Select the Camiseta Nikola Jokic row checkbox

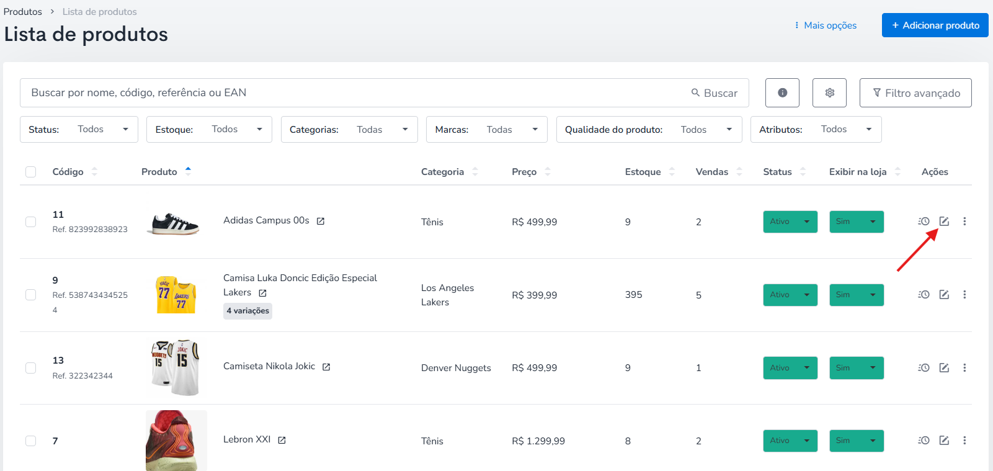[x=30, y=368]
